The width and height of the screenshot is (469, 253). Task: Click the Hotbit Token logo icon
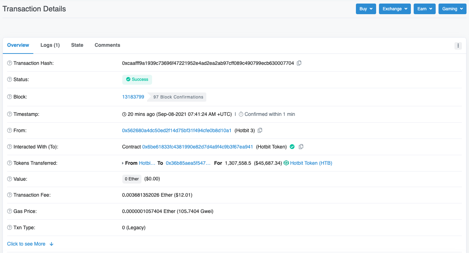point(286,163)
